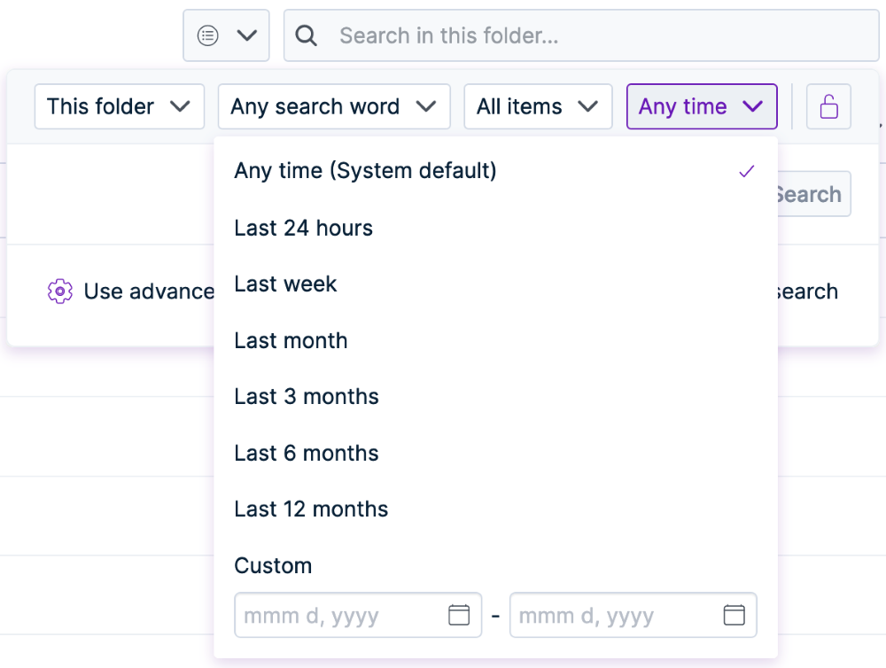The height and width of the screenshot is (668, 886).
Task: Click the 'Custom' heading label
Action: click(273, 565)
